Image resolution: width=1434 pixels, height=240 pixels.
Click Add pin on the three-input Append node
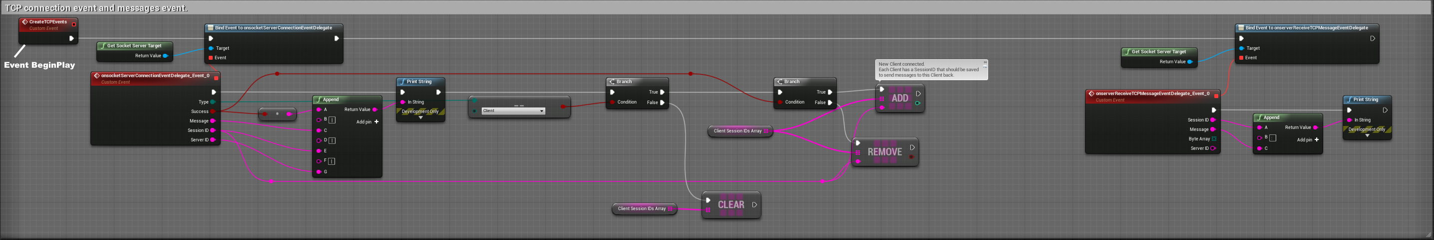1308,139
